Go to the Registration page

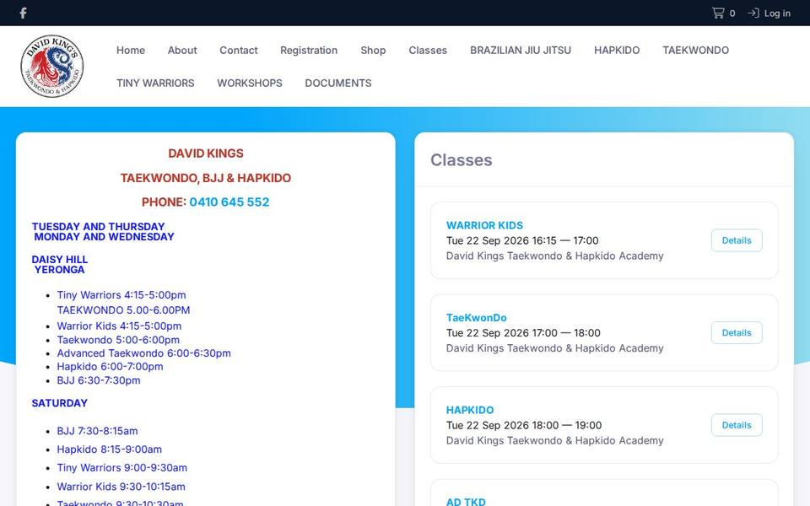pos(309,50)
